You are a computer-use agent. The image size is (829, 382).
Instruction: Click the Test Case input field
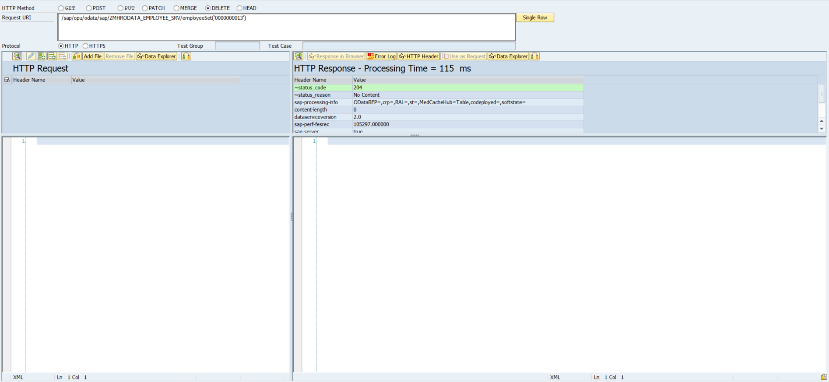coord(409,46)
